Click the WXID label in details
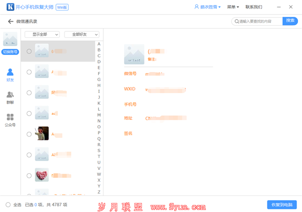Screen dimensions: 302x212 pyautogui.click(x=130, y=89)
